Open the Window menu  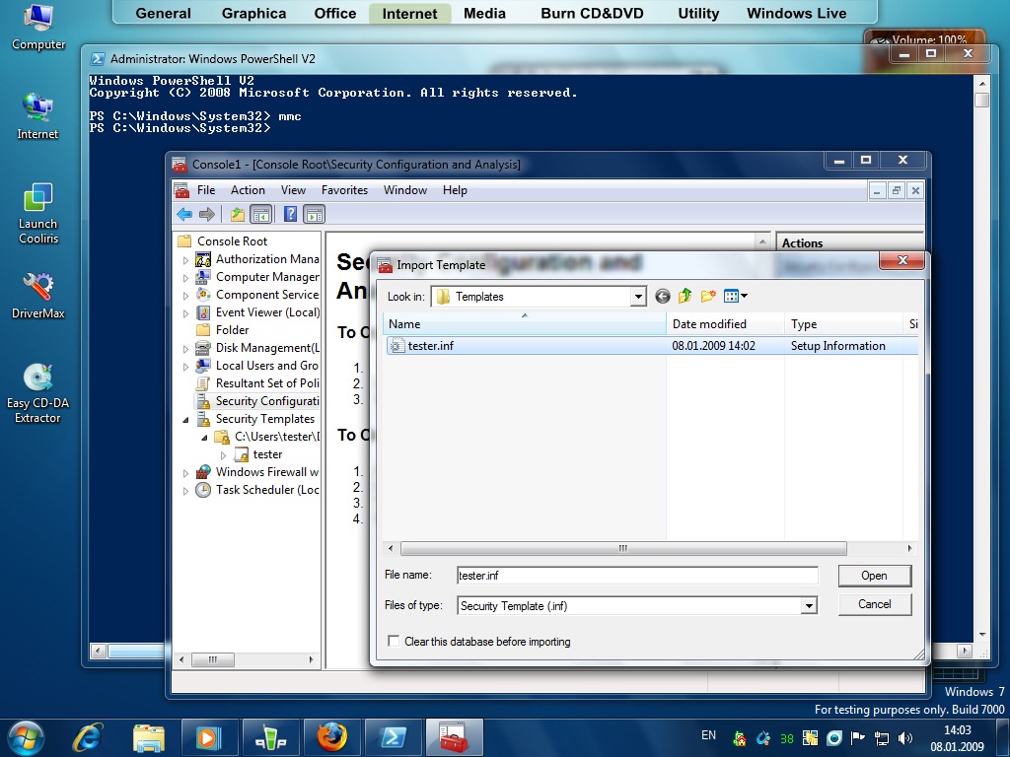(405, 190)
